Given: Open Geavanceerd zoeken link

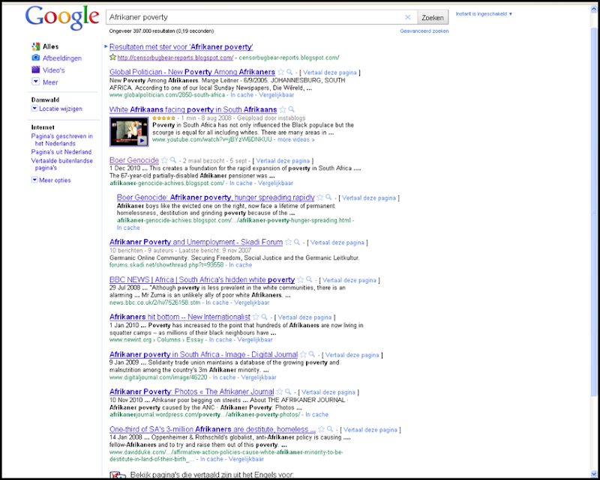Looking at the screenshot, I should pyautogui.click(x=424, y=31).
